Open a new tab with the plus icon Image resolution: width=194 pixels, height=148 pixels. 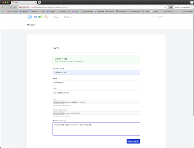39,2
